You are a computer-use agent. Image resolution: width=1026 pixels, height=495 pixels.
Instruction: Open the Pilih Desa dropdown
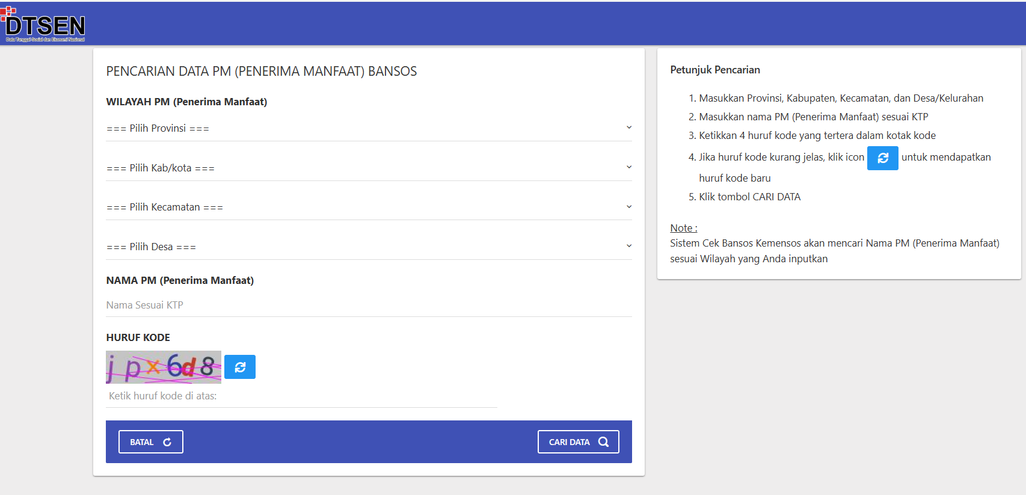click(368, 247)
